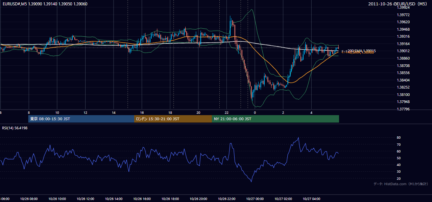Click the 10/27 00:00 time axis label
432x202 pixels.
[255, 199]
